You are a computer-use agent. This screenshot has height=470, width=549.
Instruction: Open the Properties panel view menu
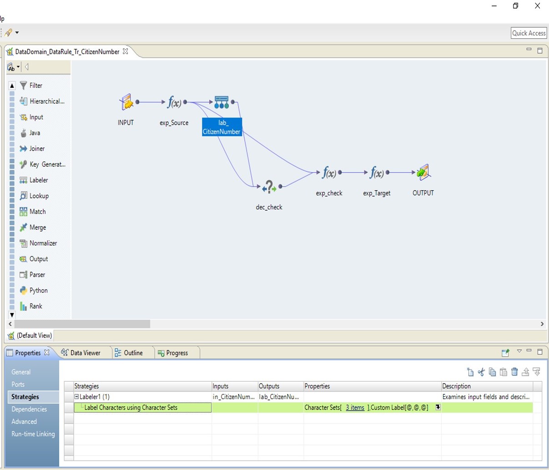pyautogui.click(x=519, y=351)
